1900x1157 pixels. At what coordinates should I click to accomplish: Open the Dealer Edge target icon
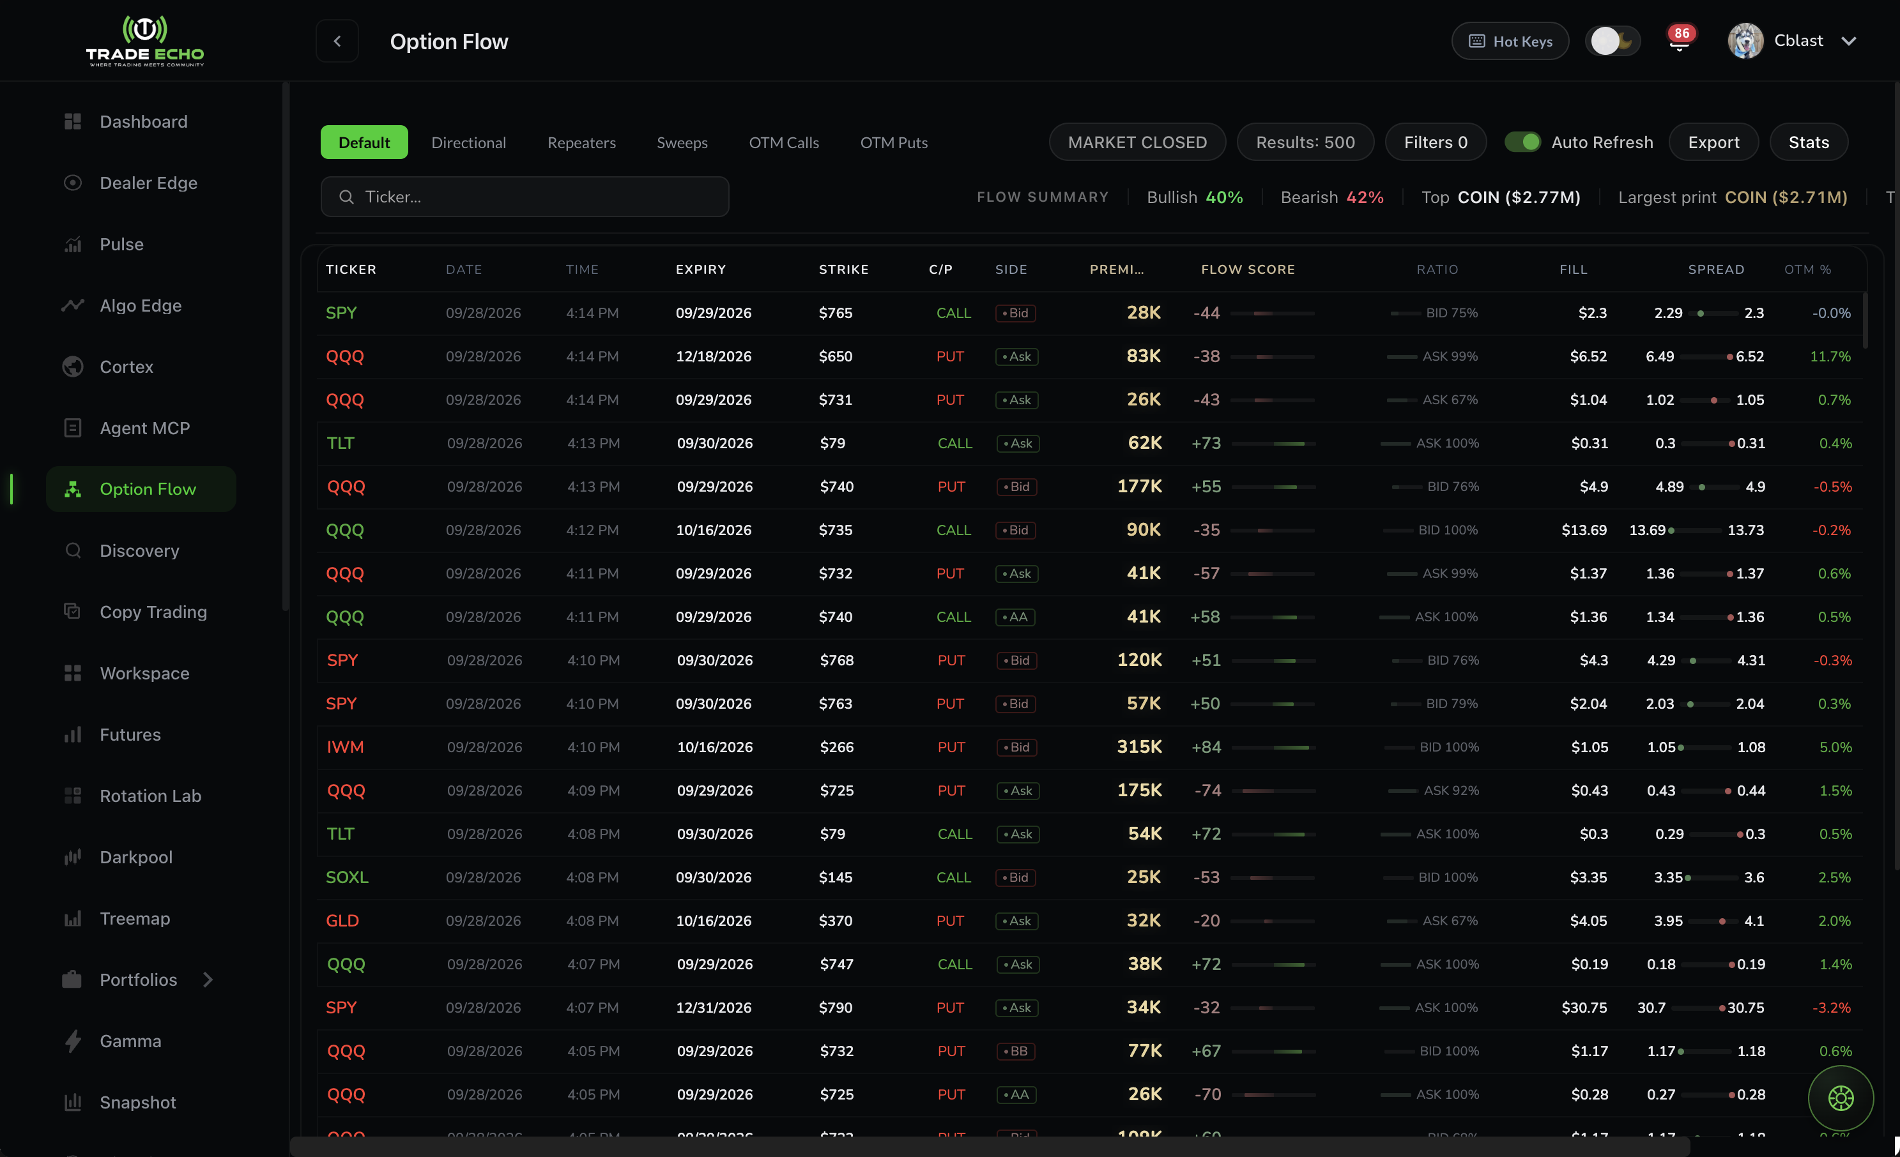pos(72,183)
